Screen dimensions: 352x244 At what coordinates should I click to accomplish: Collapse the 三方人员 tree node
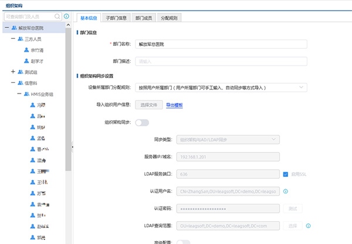13,39
